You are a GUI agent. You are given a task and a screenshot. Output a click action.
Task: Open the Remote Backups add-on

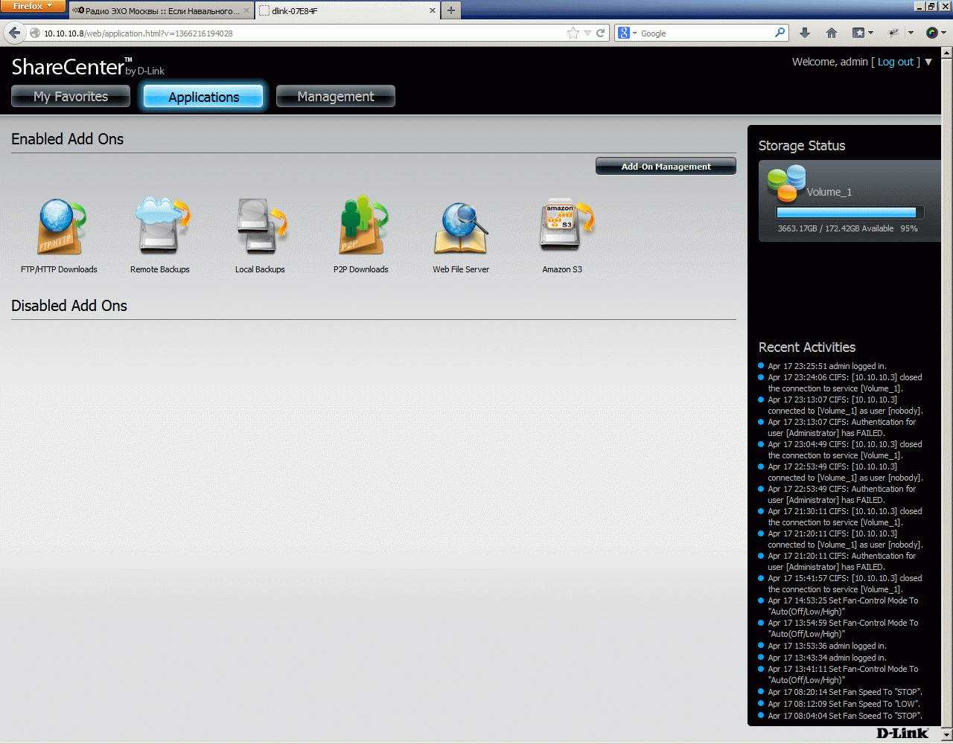point(162,225)
